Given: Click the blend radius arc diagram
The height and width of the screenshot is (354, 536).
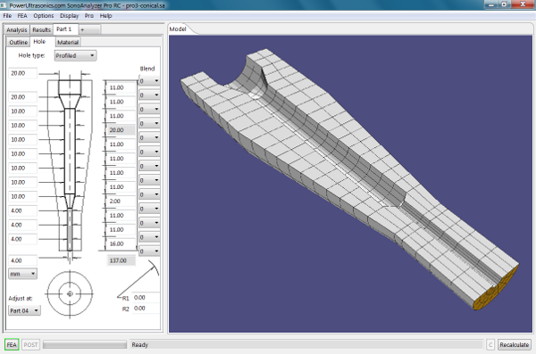Looking at the screenshot, I should click(x=138, y=279).
